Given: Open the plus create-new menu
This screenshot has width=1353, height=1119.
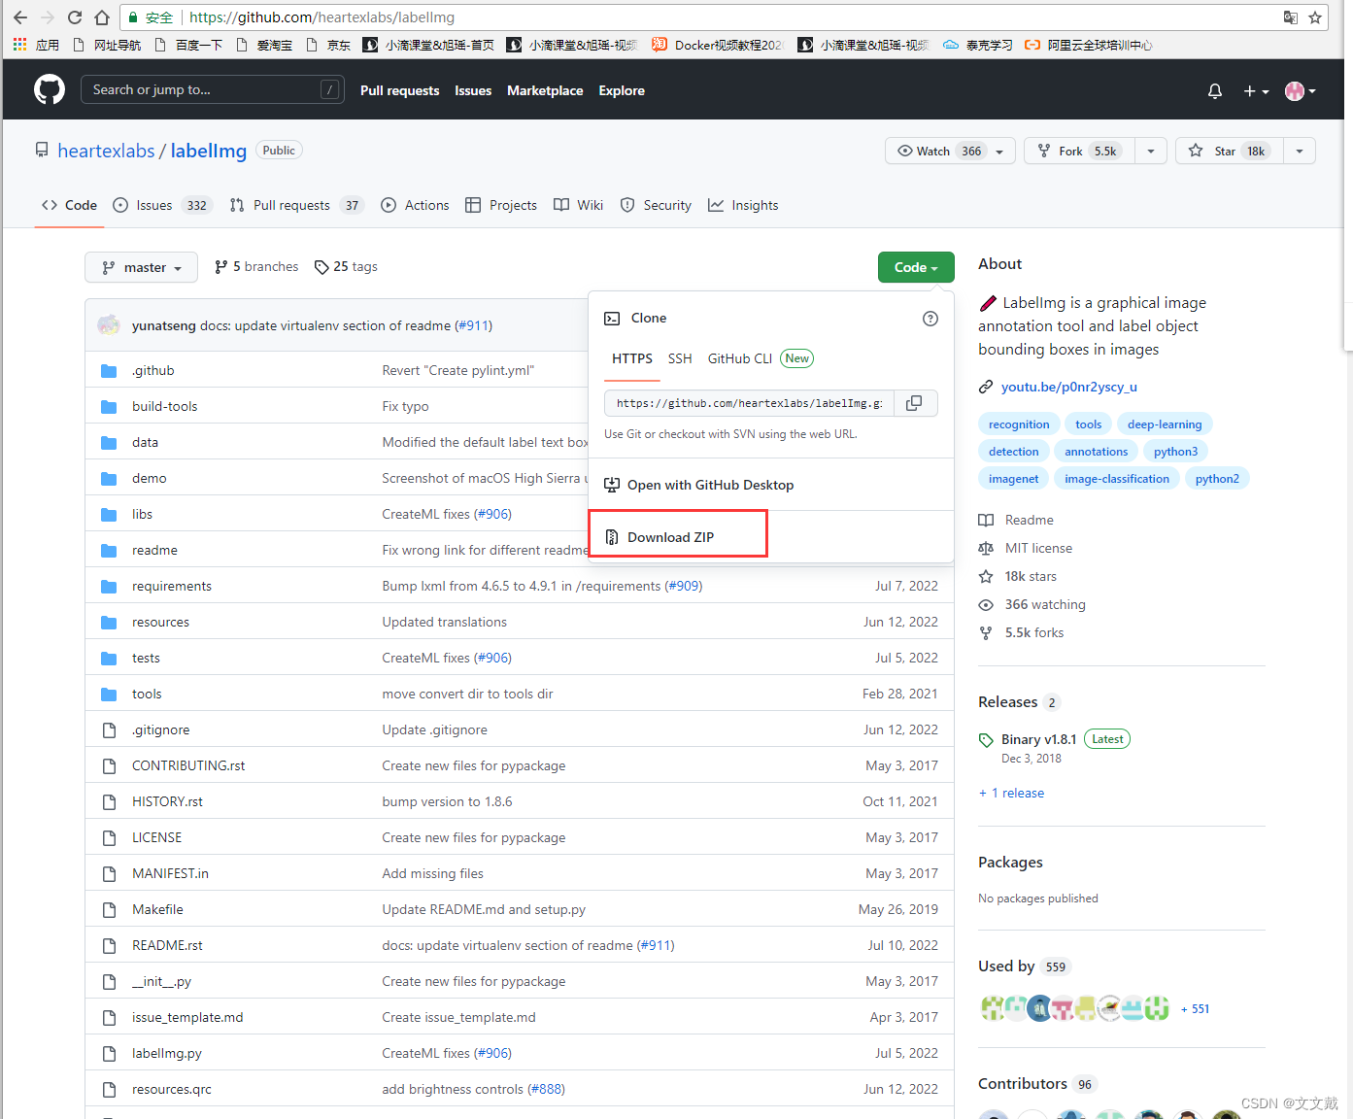Looking at the screenshot, I should coord(1256,90).
